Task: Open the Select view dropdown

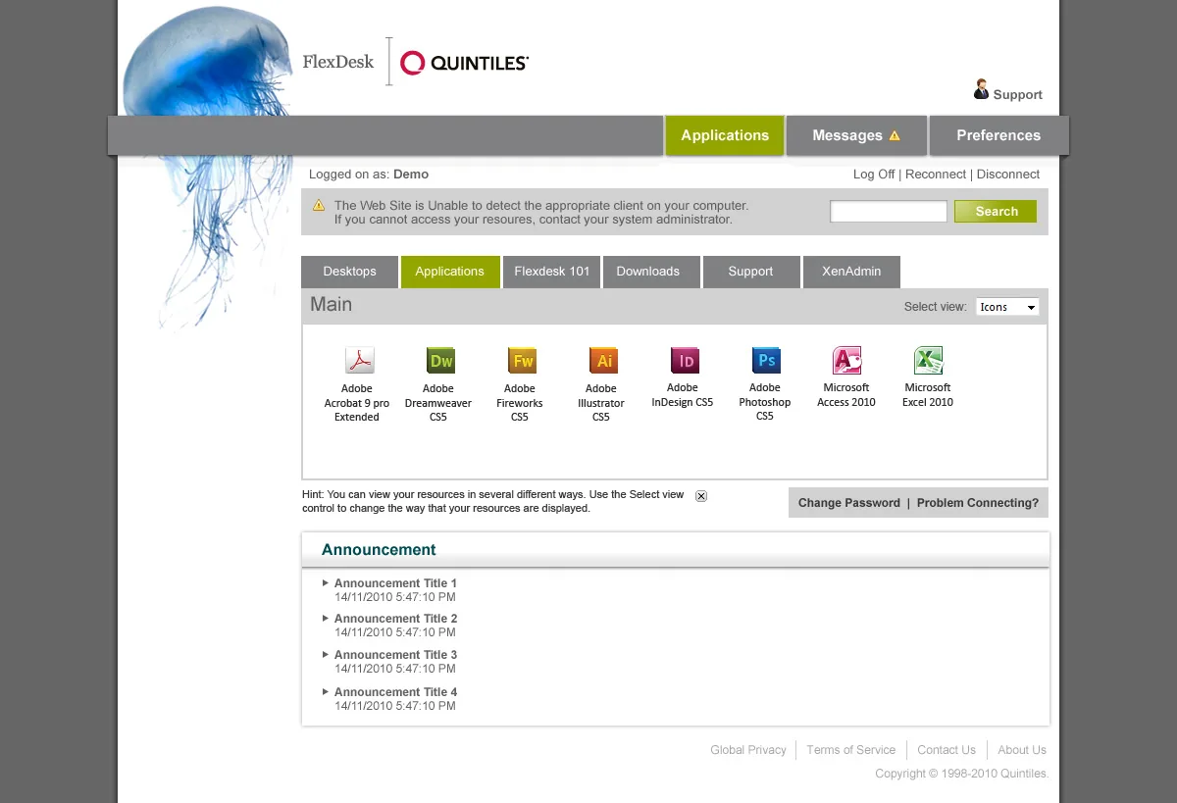Action: [x=1007, y=307]
